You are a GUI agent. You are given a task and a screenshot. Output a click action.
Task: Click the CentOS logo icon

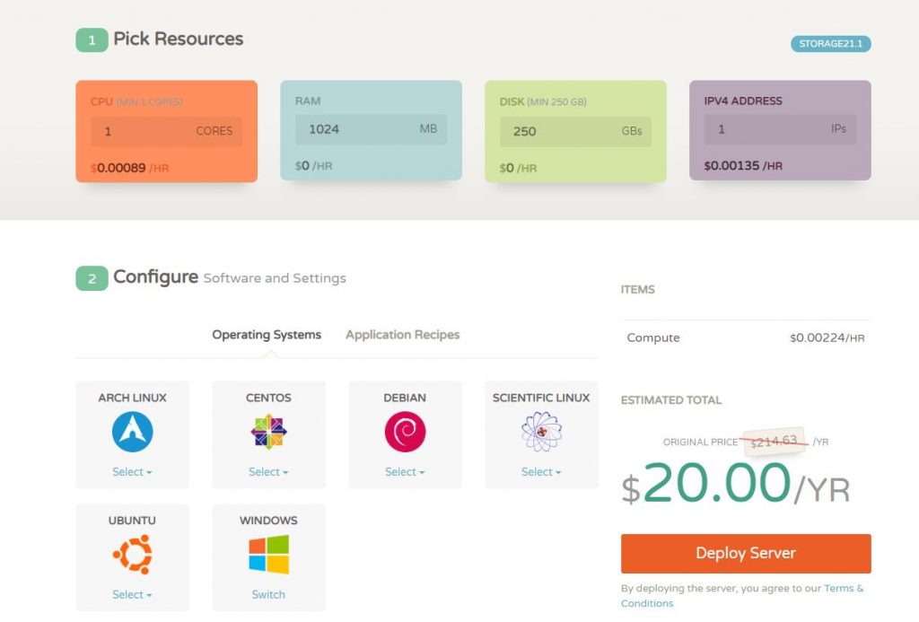pyautogui.click(x=268, y=432)
